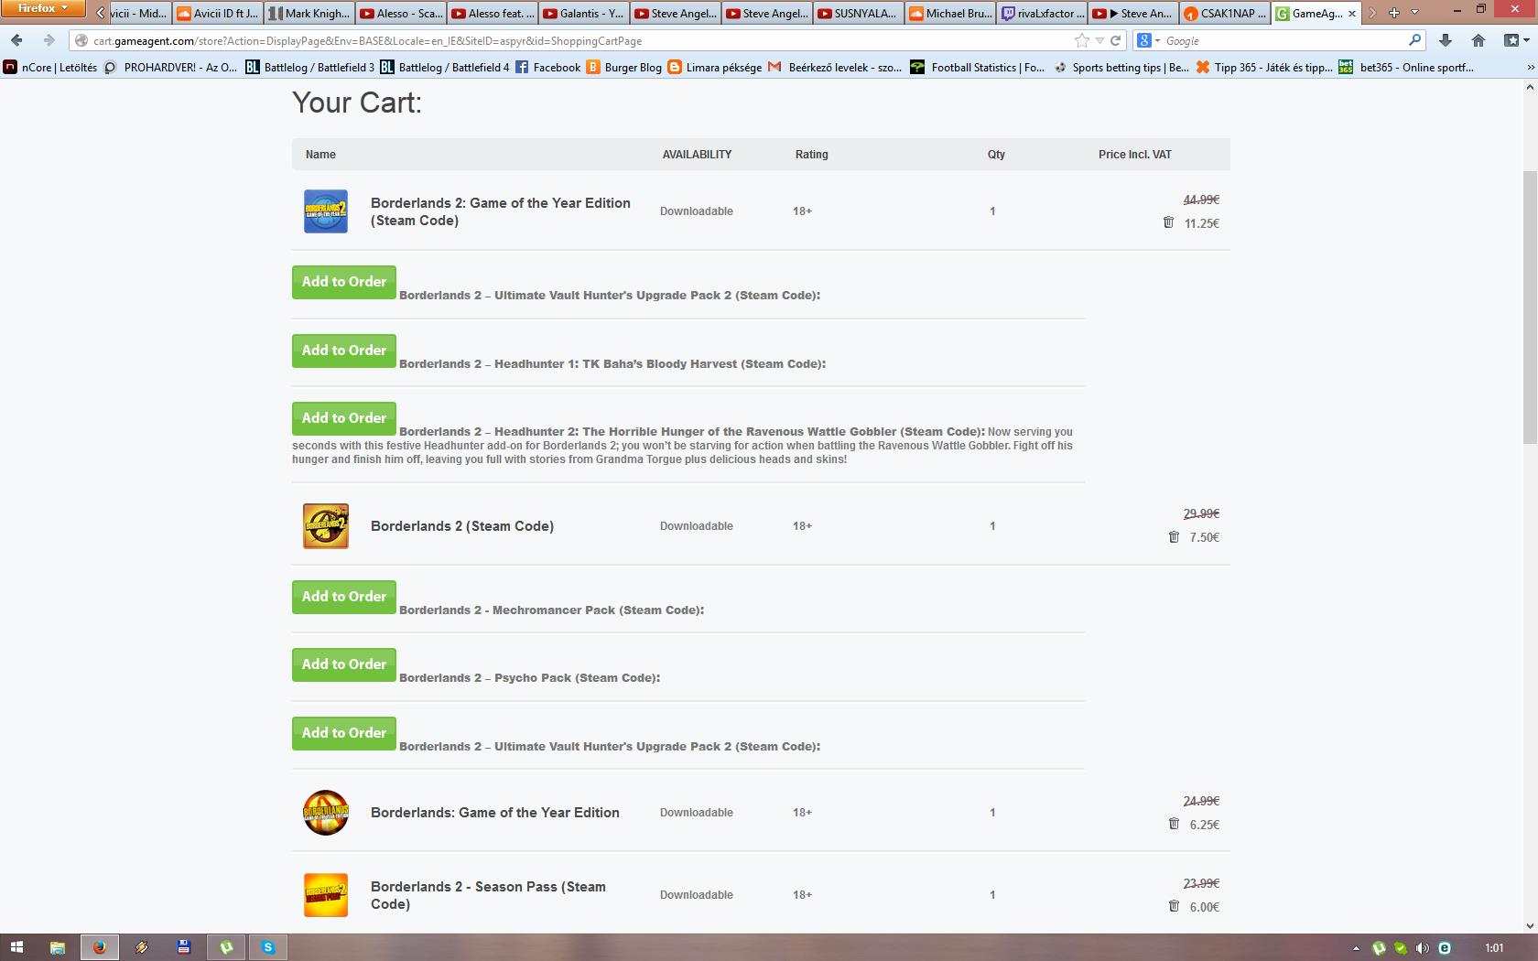Screen dimensions: 1538x961
Task: Open the Burger Blog bookmark
Action: [x=624, y=67]
